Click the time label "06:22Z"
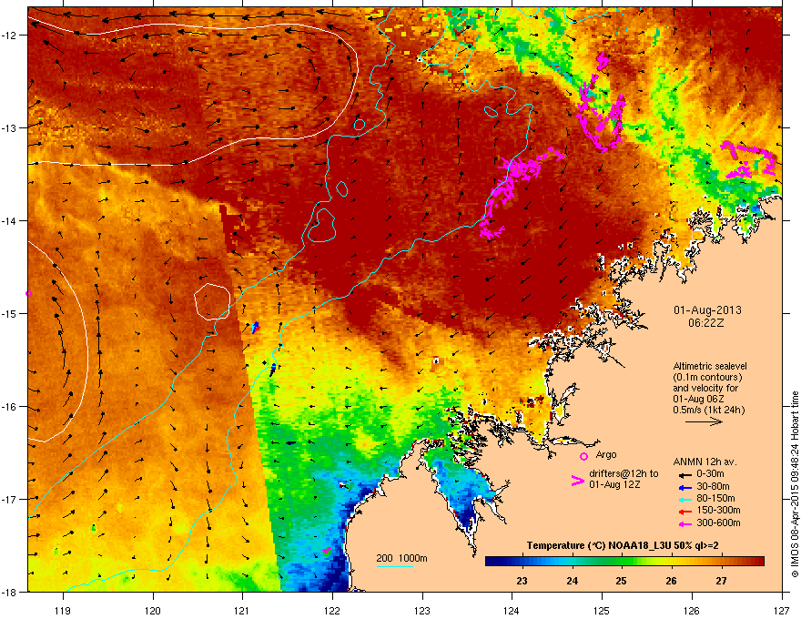Screen dimensions: 801x619 [706, 323]
